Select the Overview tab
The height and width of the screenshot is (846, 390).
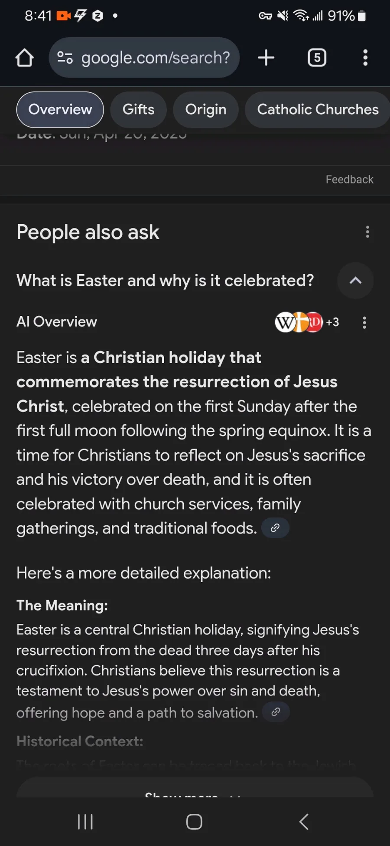60,110
